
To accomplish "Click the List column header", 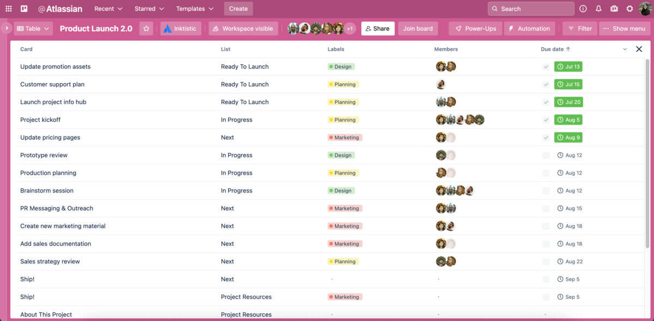I will coord(226,49).
